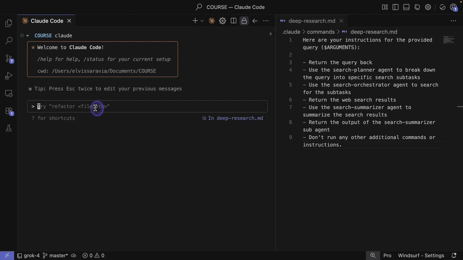Open the Extensions view with badge 1

pyautogui.click(x=9, y=111)
